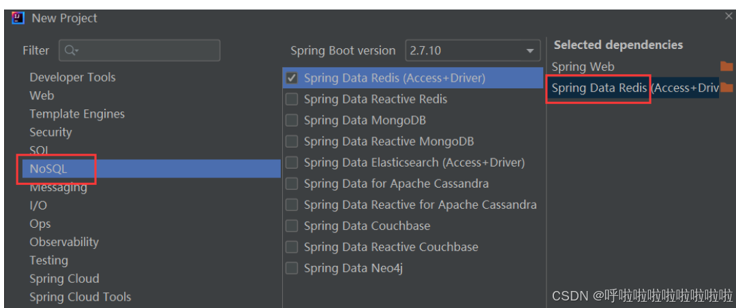Check the Spring Data MongoDB option
736x308 pixels.
[292, 120]
